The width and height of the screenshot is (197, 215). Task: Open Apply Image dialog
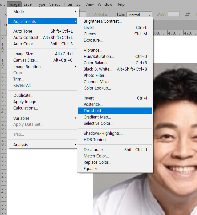coord(43,102)
